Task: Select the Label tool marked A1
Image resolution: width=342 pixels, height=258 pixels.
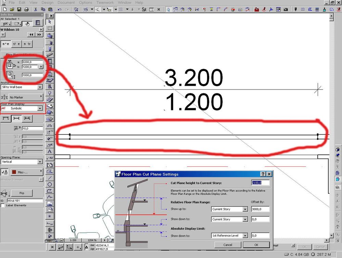Action: coord(50,158)
